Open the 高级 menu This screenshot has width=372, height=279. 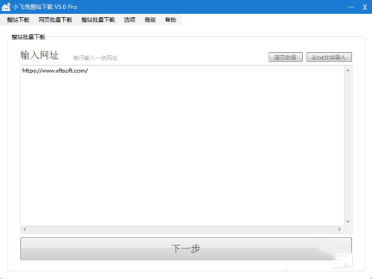pos(150,20)
